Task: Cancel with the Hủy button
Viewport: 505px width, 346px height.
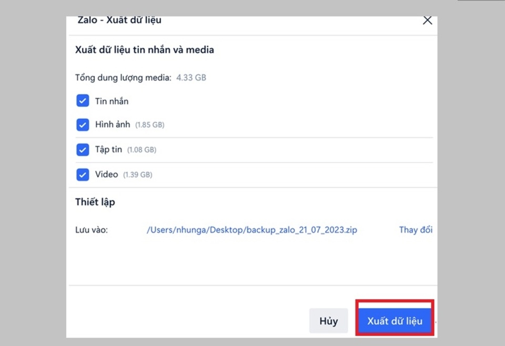Action: 328,321
